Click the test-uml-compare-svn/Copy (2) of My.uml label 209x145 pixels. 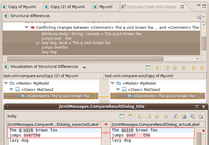coord(41,76)
